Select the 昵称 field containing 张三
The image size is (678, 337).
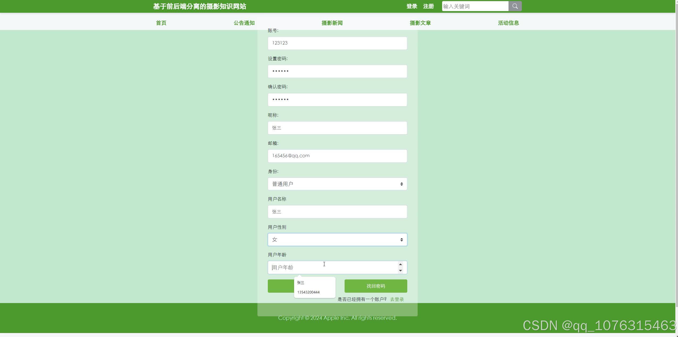(337, 128)
